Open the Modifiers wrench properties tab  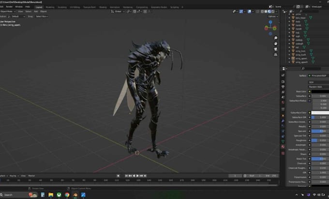tap(283, 121)
